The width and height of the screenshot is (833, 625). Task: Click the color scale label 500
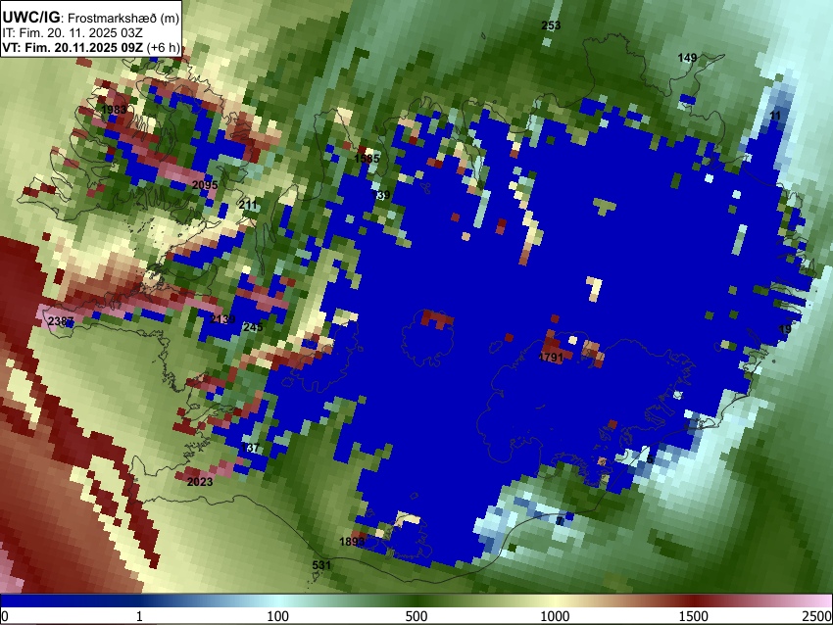coord(416,616)
